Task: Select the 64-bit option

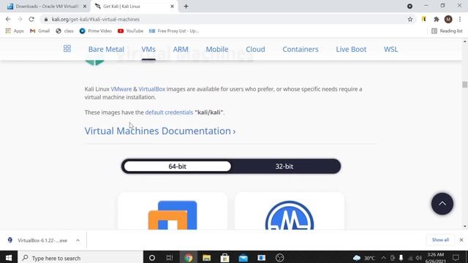Action: pyautogui.click(x=177, y=167)
